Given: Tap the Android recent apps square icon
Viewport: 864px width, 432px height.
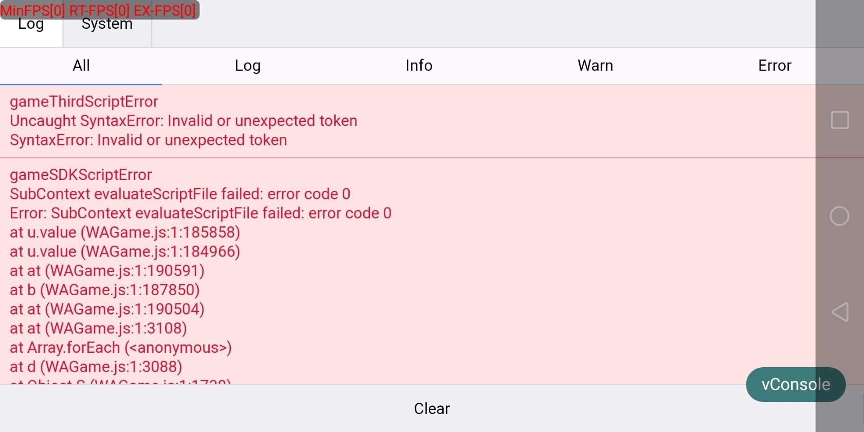Looking at the screenshot, I should [x=840, y=120].
